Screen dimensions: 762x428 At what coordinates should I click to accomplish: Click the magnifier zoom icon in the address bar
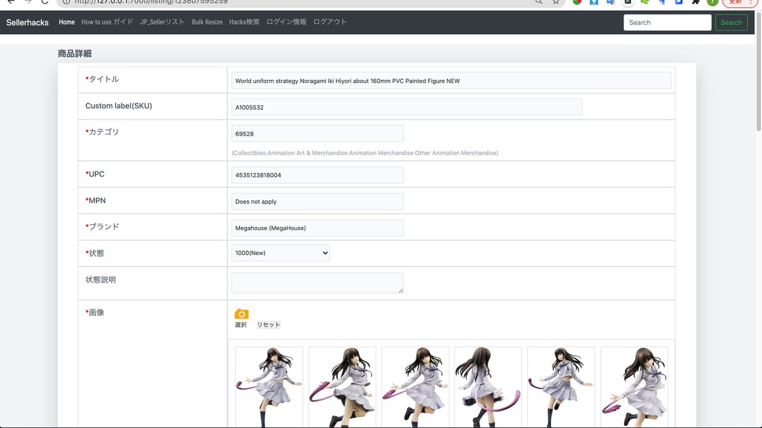pyautogui.click(x=538, y=2)
